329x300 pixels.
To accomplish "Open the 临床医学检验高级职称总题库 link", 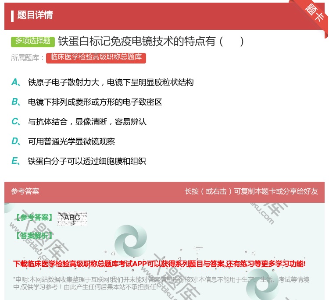I will pyautogui.click(x=96, y=57).
